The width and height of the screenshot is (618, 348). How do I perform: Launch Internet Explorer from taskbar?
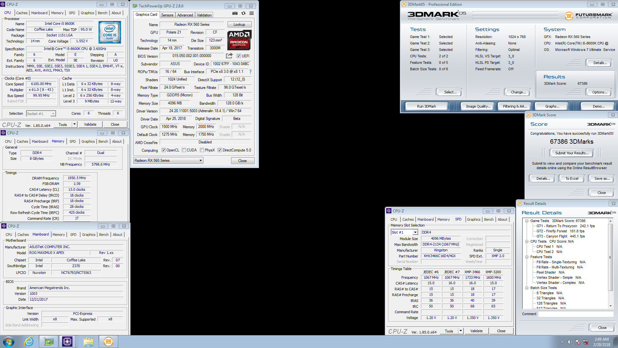[x=29, y=342]
